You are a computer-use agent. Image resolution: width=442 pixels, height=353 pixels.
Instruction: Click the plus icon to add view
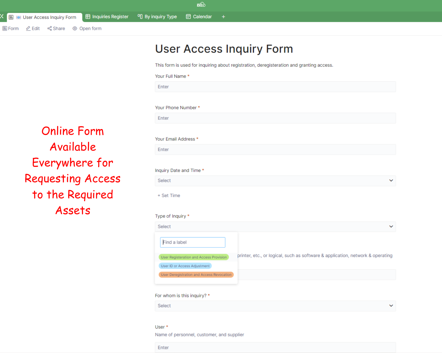(223, 17)
